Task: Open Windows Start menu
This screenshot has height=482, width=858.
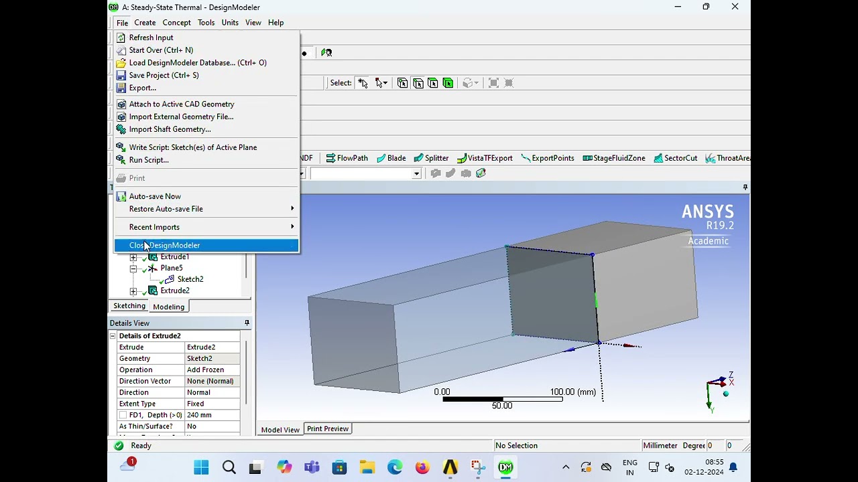Action: pos(201,467)
